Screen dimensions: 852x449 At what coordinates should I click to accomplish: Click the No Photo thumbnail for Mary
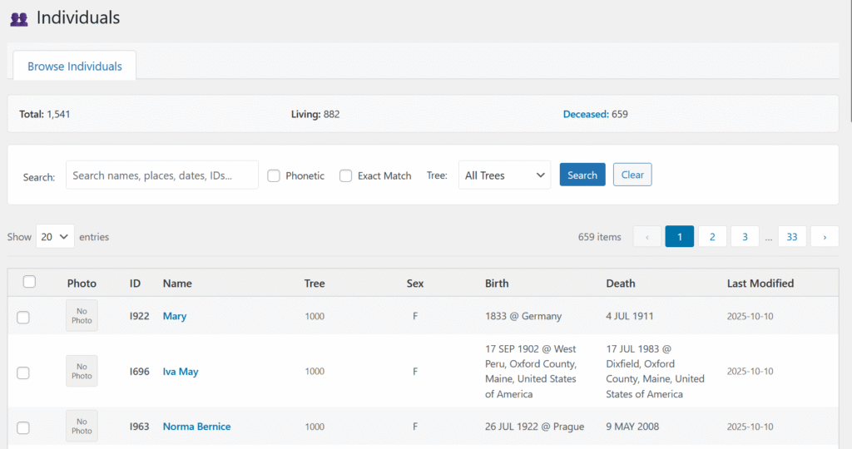point(82,316)
